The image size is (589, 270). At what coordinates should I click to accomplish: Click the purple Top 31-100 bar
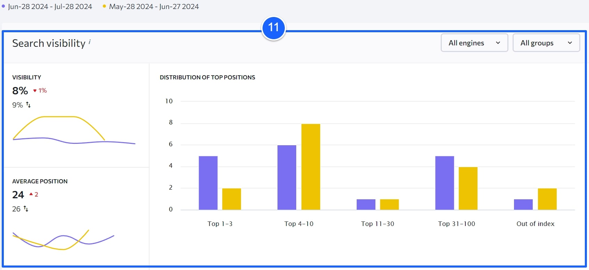click(x=445, y=183)
